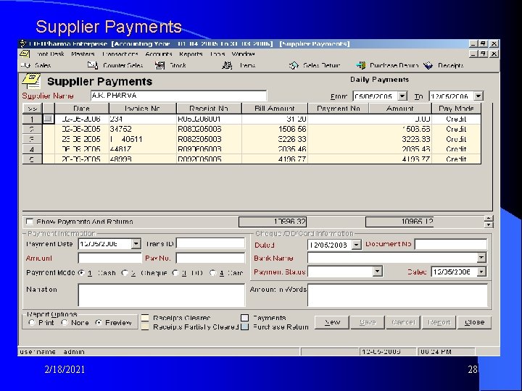
Task: Click the Document No input field
Action: pos(451,245)
